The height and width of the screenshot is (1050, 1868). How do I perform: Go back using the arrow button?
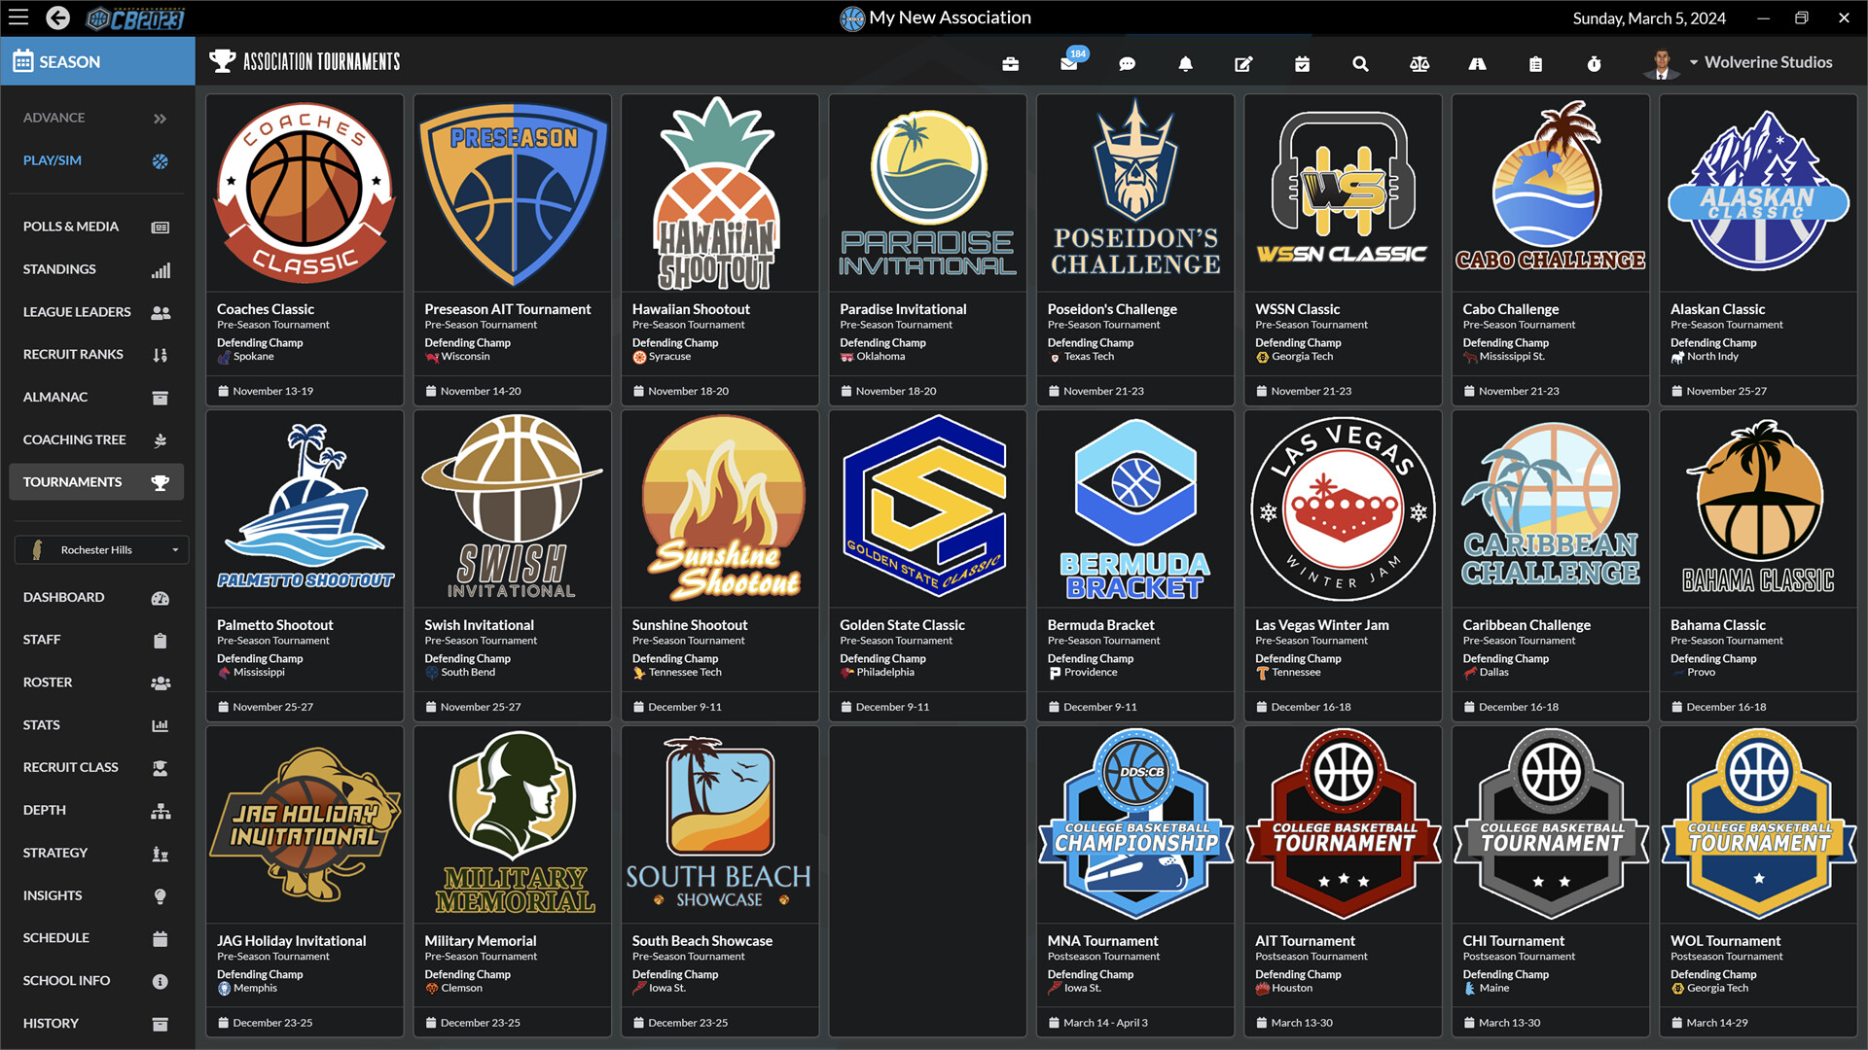pos(57,17)
